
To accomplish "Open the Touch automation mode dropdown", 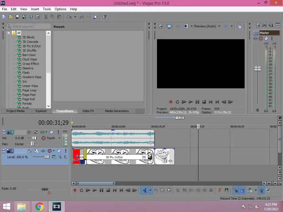I will 59,138.
